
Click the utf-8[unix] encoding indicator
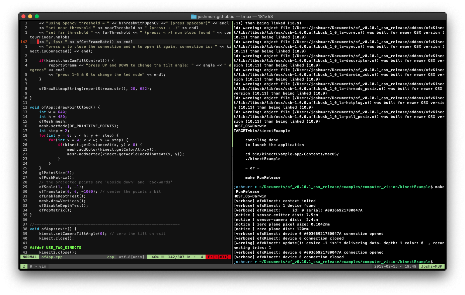[x=132, y=257]
